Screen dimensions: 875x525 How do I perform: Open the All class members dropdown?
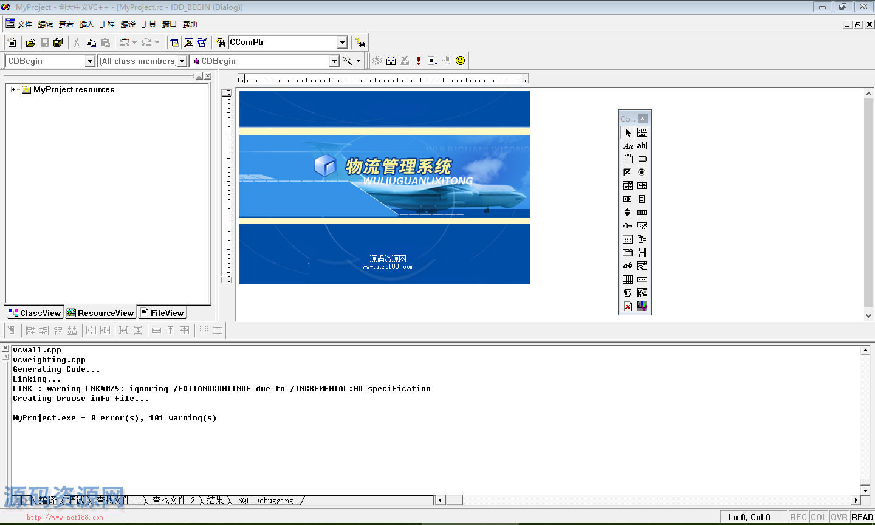[182, 61]
